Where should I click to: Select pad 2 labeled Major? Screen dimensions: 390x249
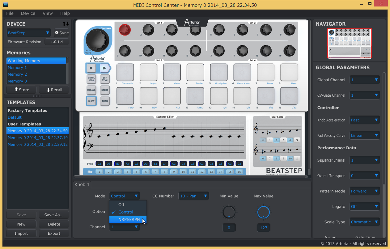(149, 72)
